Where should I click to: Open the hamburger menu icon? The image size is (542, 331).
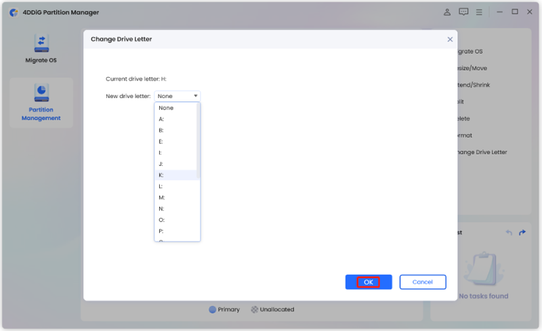tap(479, 12)
